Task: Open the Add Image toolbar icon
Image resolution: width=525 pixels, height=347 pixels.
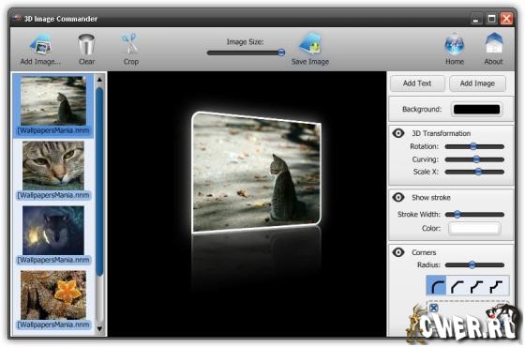Action: pyautogui.click(x=40, y=44)
